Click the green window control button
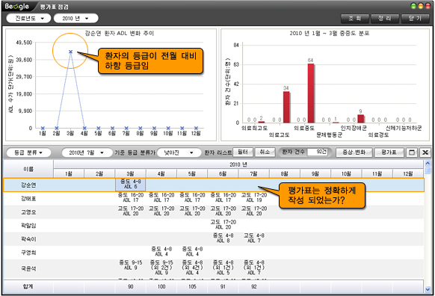The height and width of the screenshot is (296, 435). [x=413, y=6]
